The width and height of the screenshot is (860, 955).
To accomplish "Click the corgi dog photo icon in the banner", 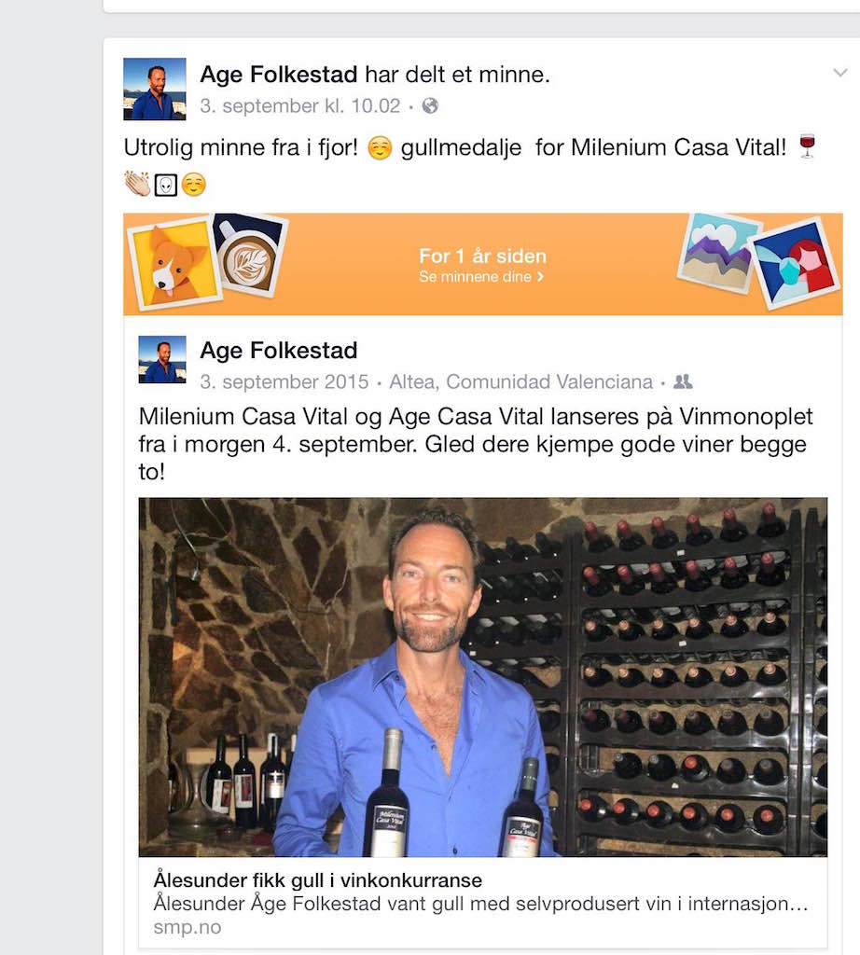I will click(175, 263).
